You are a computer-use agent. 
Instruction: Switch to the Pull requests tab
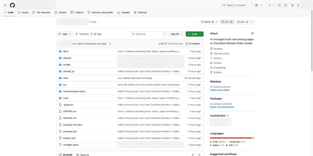[x=42, y=12]
